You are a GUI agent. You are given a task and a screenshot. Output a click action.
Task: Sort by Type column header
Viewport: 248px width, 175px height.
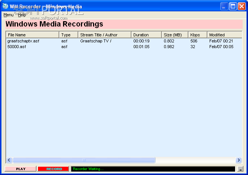68,35
